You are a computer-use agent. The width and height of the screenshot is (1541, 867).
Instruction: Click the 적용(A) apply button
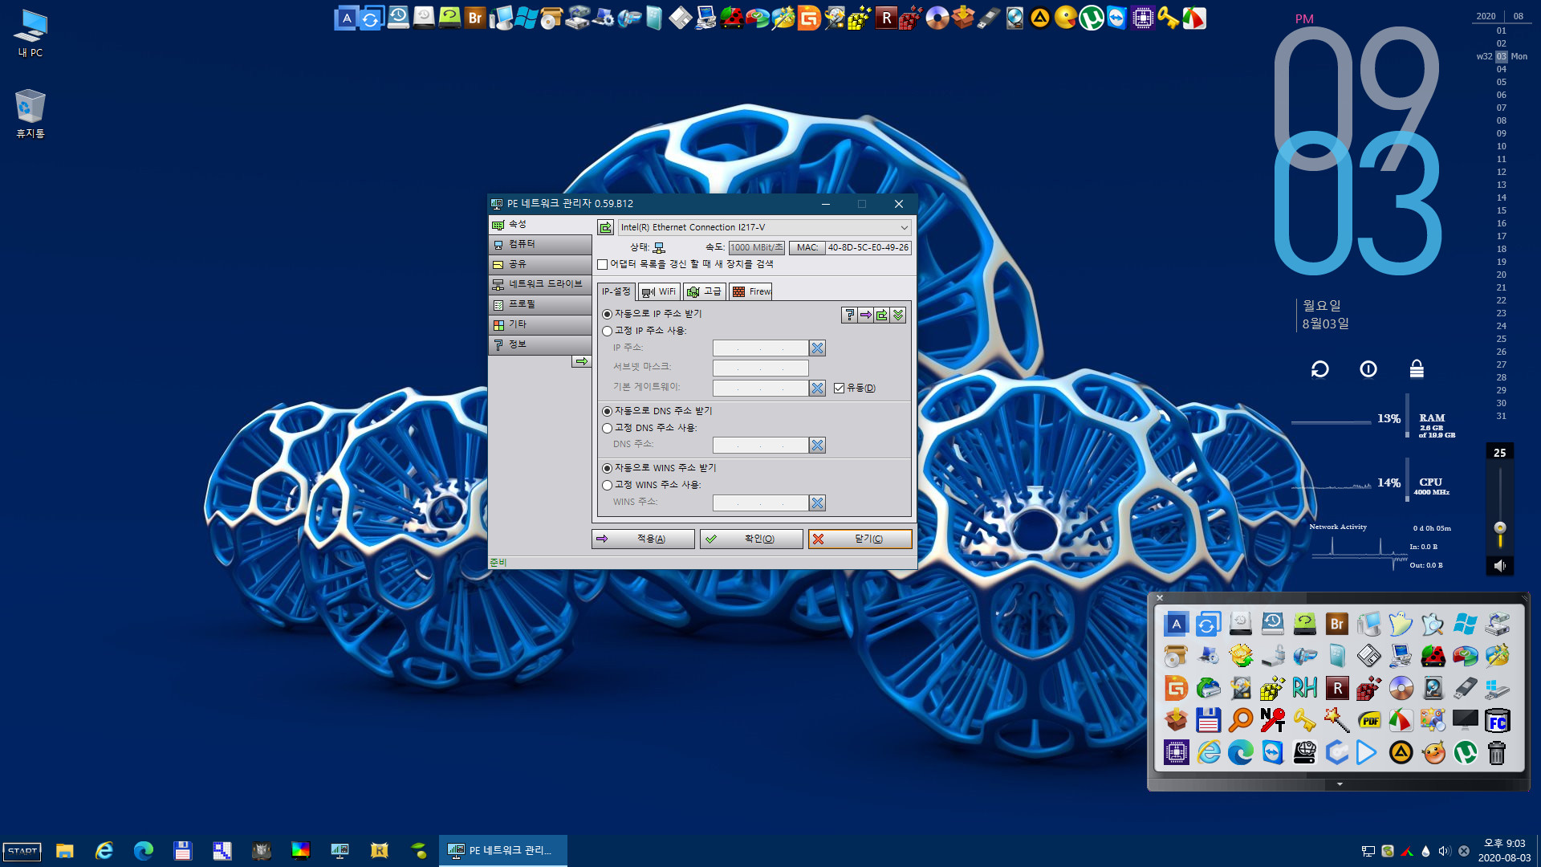click(x=643, y=539)
